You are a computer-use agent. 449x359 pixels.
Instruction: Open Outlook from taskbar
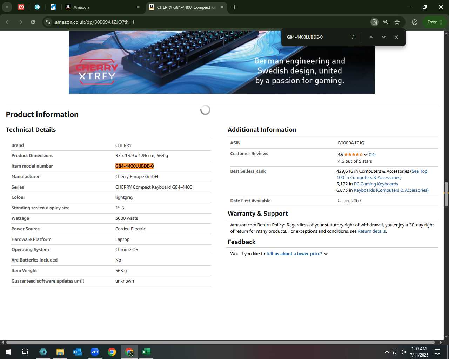coord(78,352)
